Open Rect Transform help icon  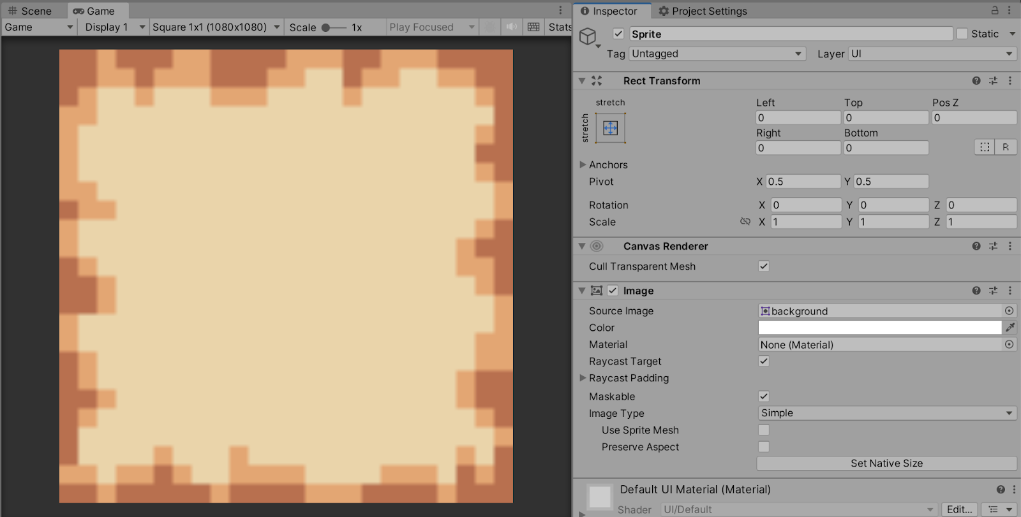pos(976,81)
